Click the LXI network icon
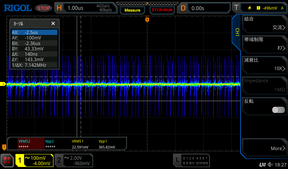288x169 pixels. (x=262, y=164)
